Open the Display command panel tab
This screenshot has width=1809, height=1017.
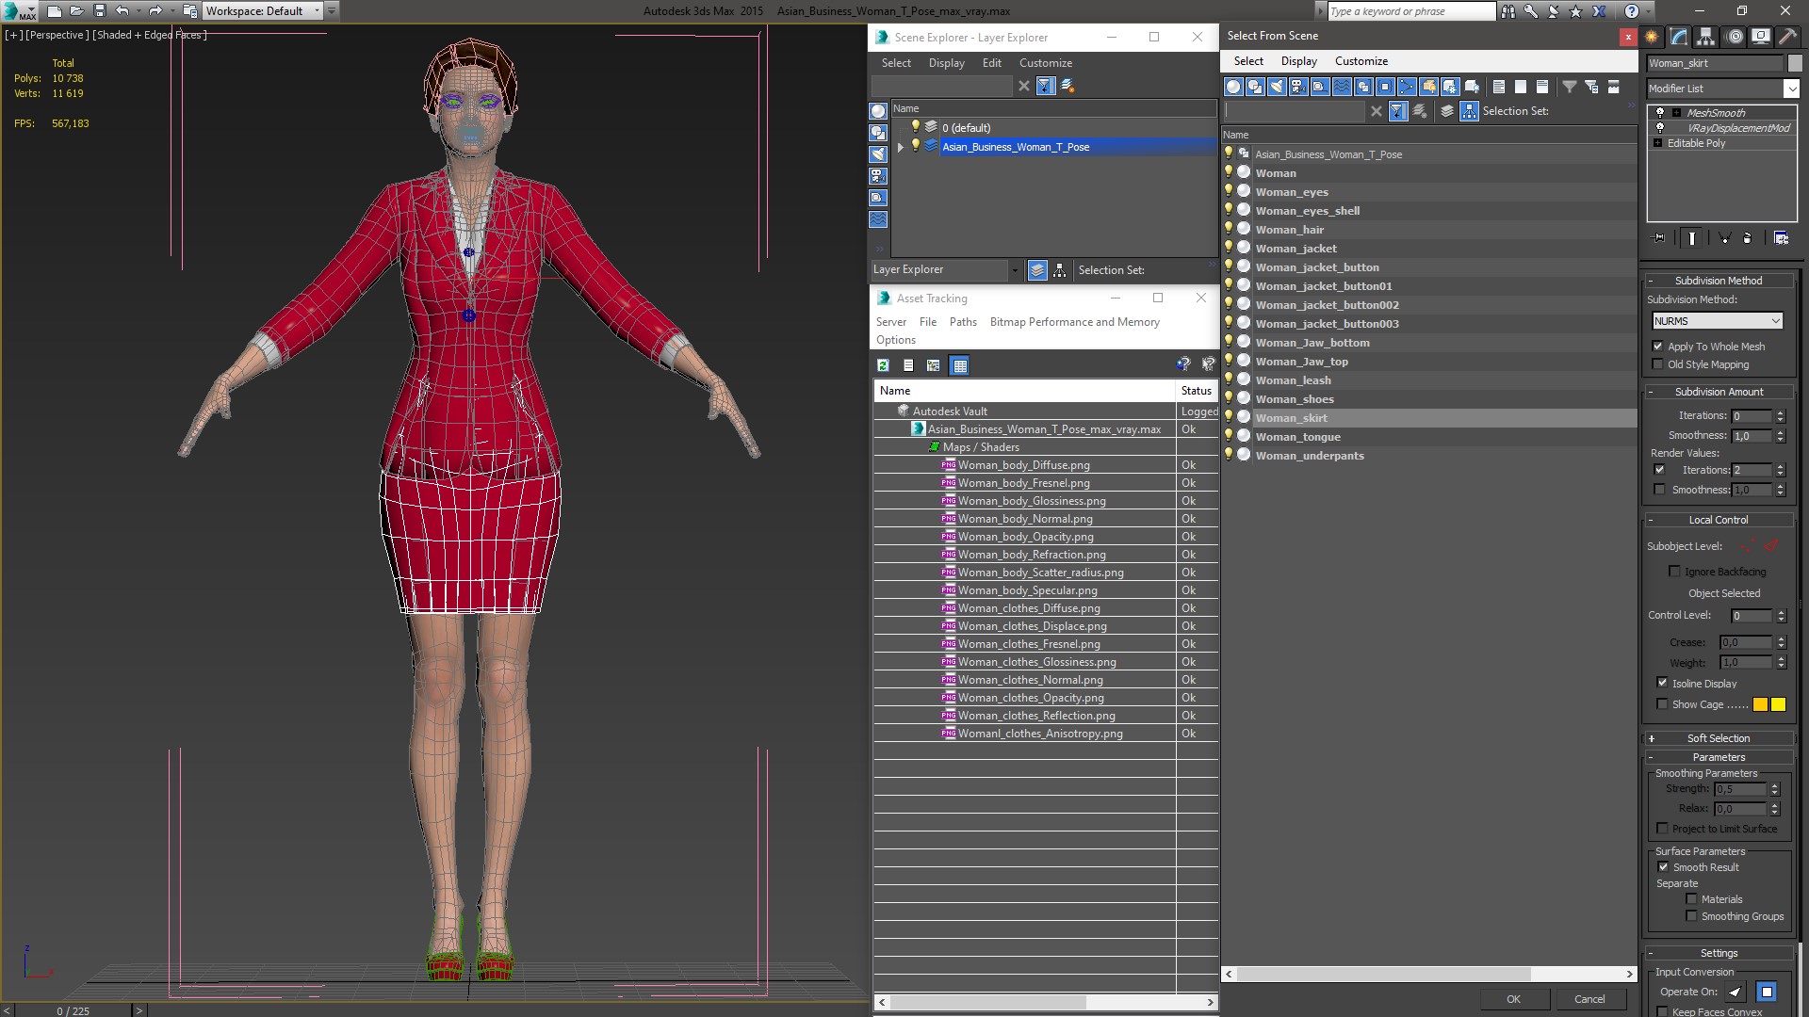click(1761, 37)
